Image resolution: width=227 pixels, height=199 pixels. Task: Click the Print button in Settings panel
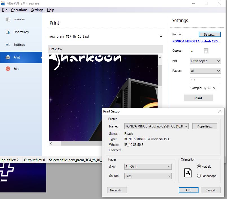click(198, 98)
